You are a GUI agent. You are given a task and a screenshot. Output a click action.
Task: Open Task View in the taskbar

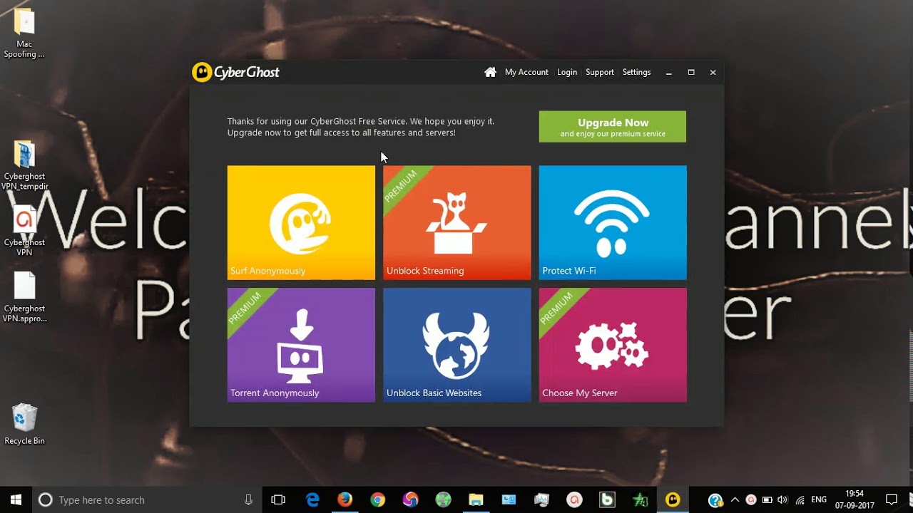(278, 499)
